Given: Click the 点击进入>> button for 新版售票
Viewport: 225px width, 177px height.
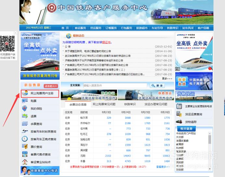Looking at the screenshot, I should [x=51, y=86].
